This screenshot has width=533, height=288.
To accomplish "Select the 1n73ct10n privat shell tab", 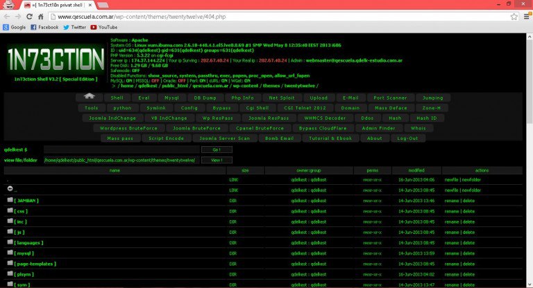I will [x=58, y=5].
